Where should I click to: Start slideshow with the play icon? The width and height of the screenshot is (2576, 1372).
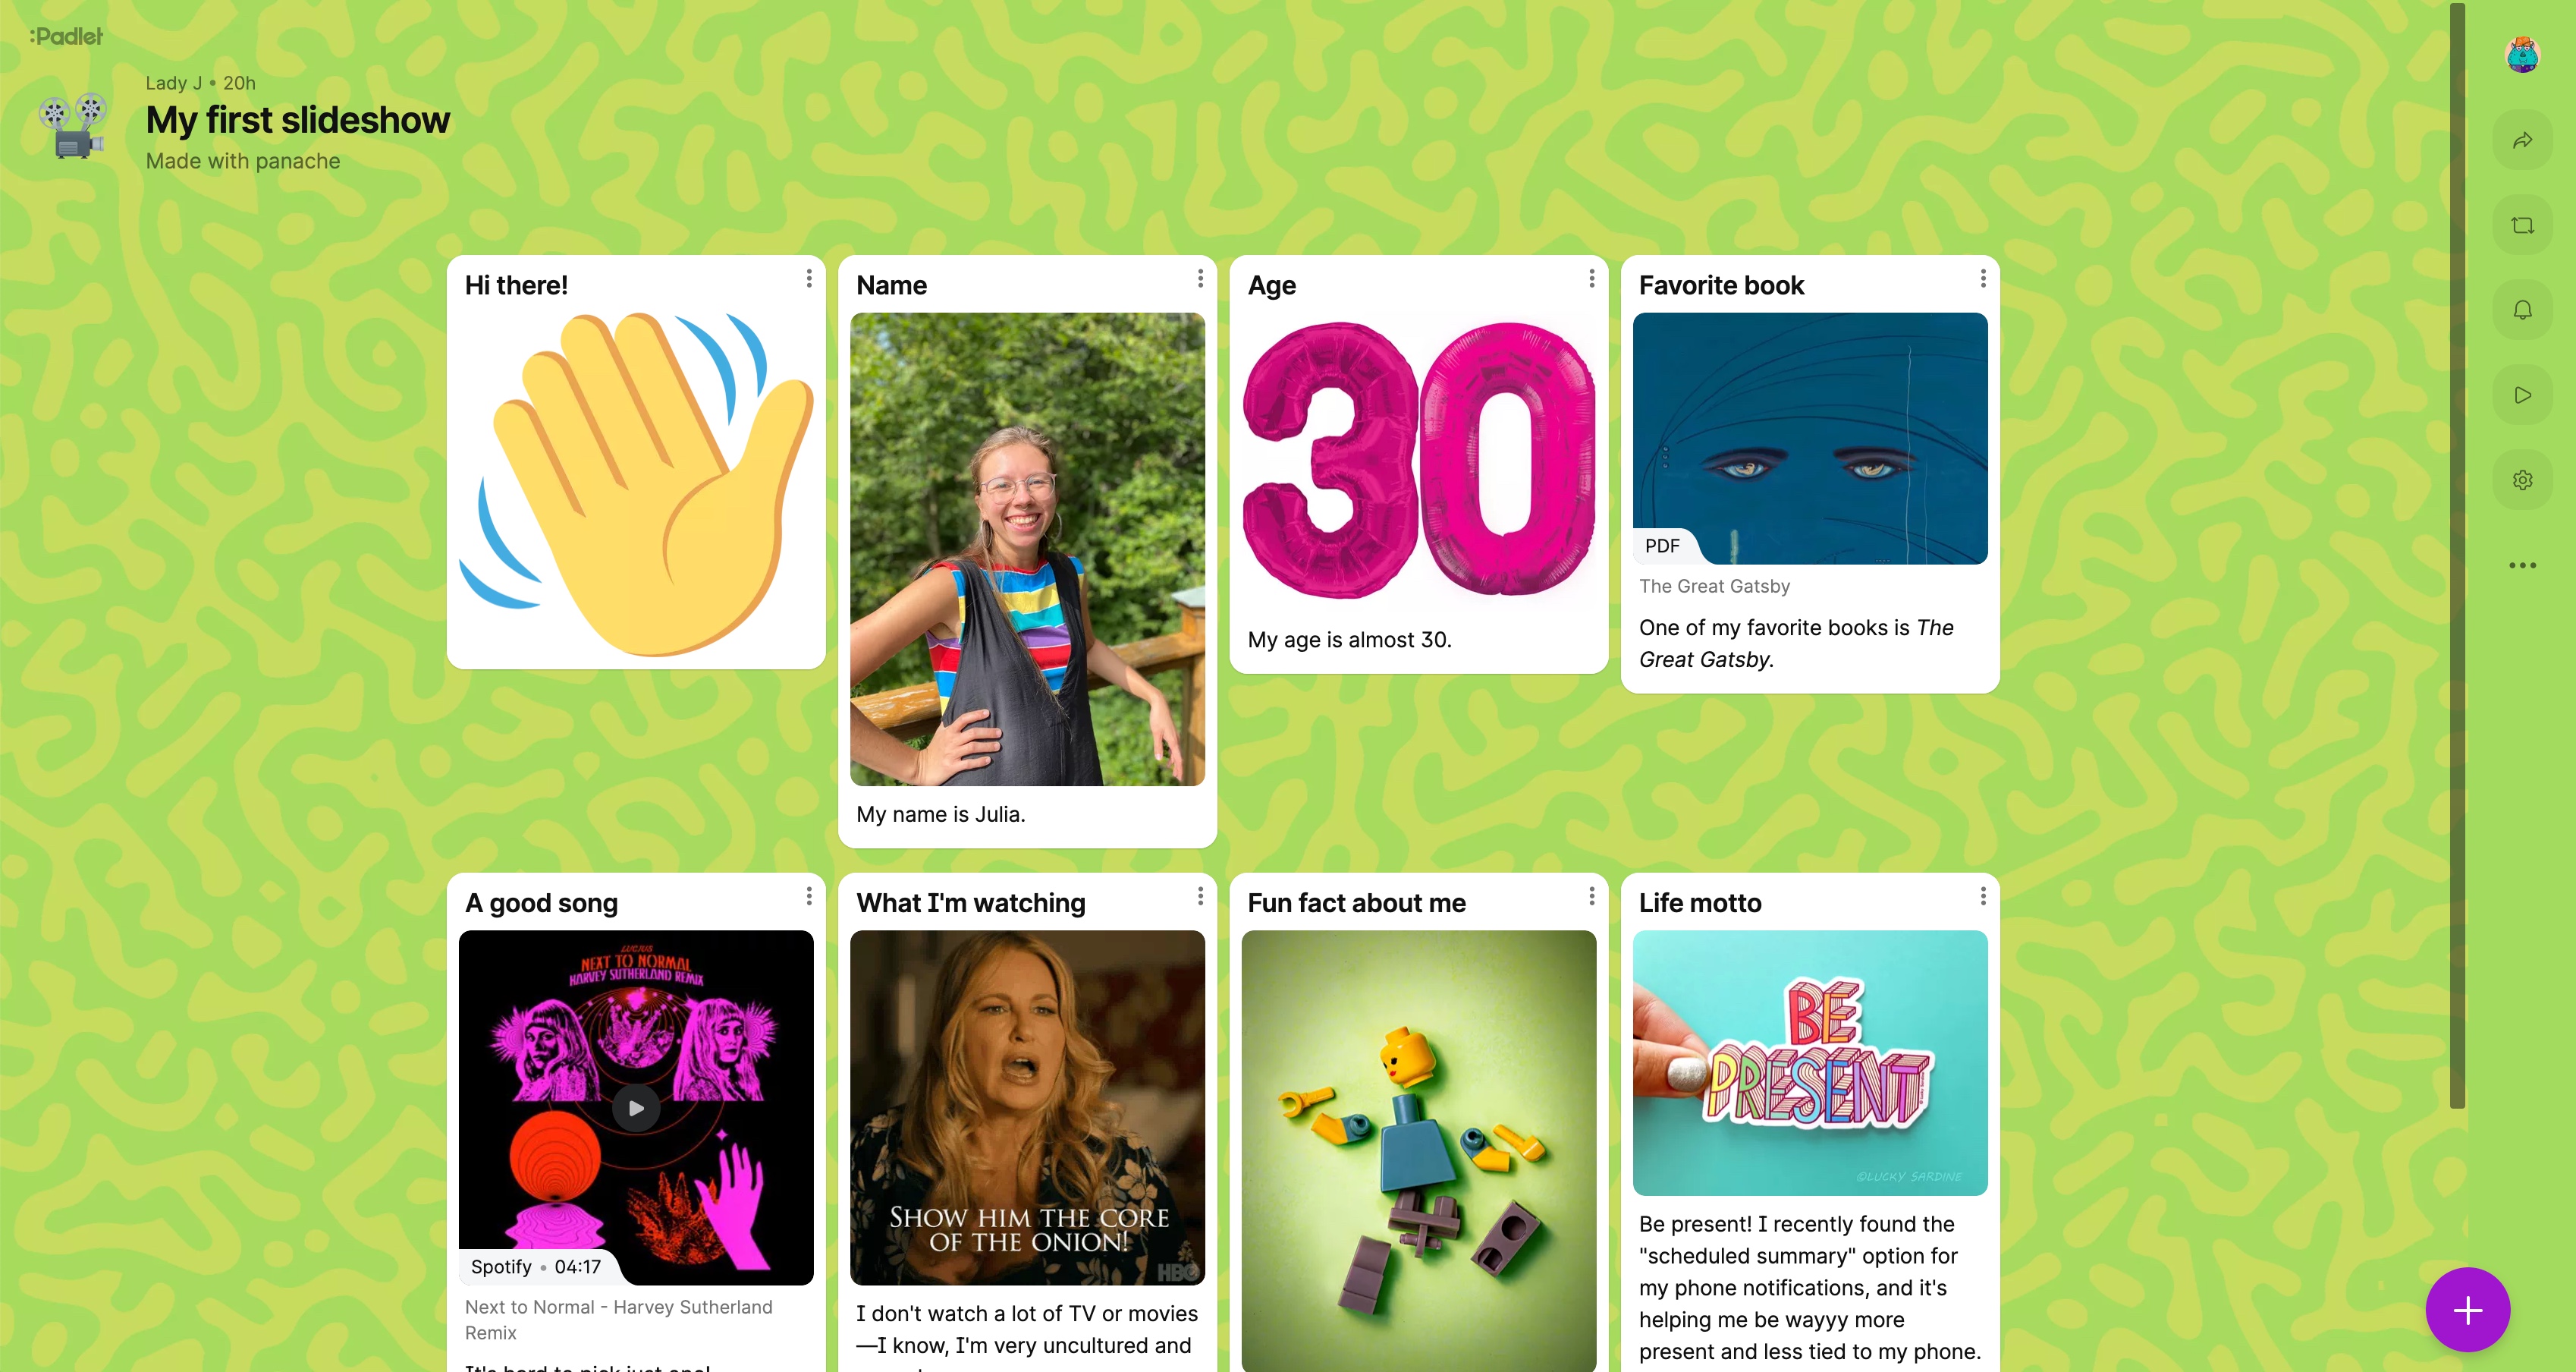2522,395
